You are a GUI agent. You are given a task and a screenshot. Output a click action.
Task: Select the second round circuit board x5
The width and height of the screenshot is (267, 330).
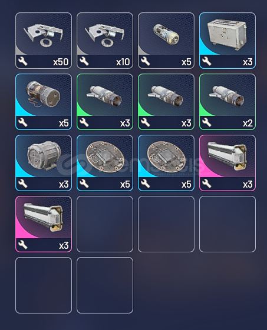pos(166,163)
